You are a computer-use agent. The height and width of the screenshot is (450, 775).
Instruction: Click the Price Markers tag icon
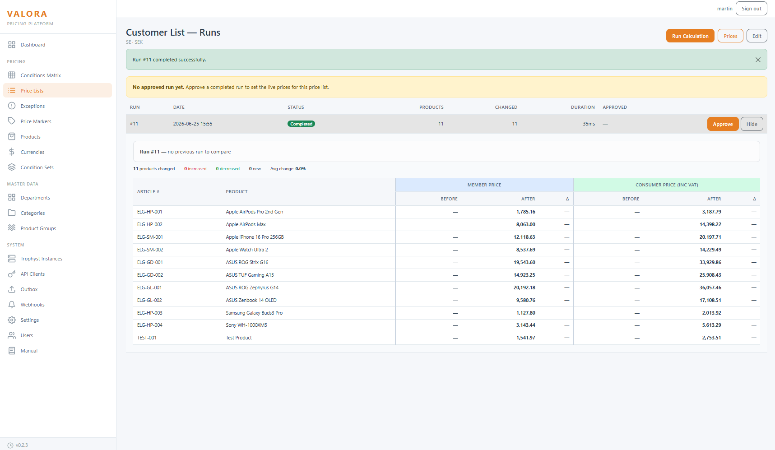click(x=12, y=121)
